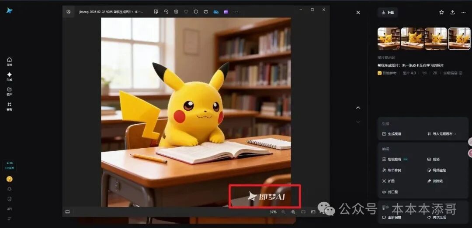The width and height of the screenshot is (472, 228).
Task: Click the bottom menu lines icon in sidebar
Action: (x=9, y=219)
